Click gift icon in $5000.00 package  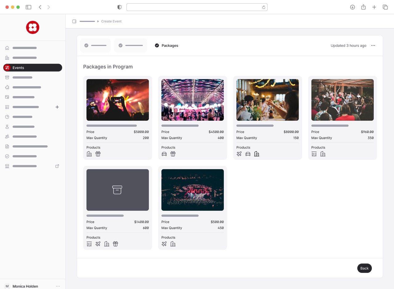(98, 154)
